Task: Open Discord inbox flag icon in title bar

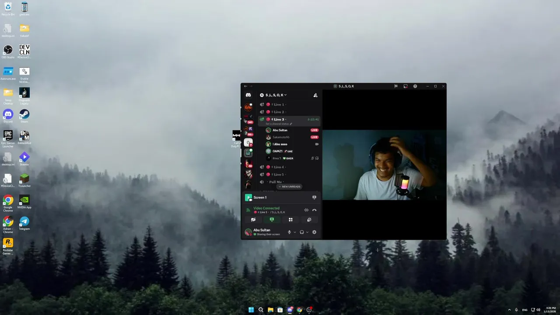Action: click(x=396, y=86)
